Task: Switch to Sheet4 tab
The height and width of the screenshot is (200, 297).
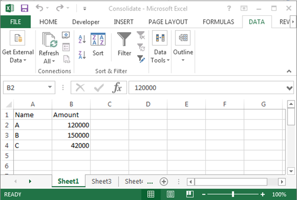Action: click(134, 181)
